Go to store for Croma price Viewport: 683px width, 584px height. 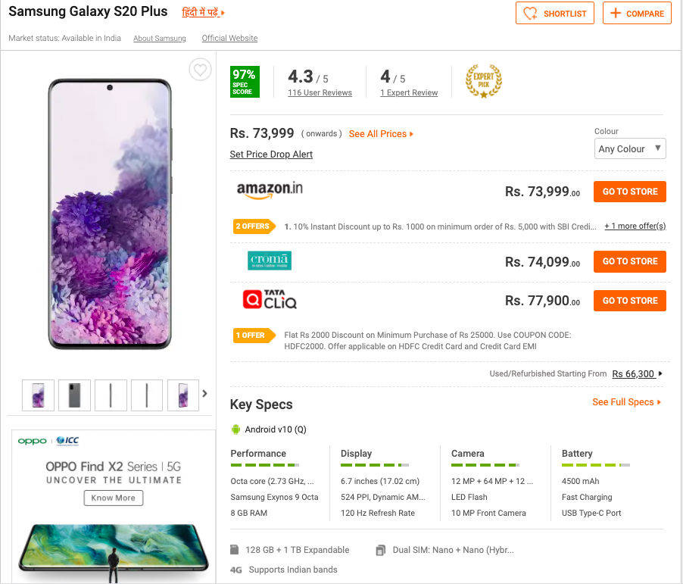pos(629,261)
